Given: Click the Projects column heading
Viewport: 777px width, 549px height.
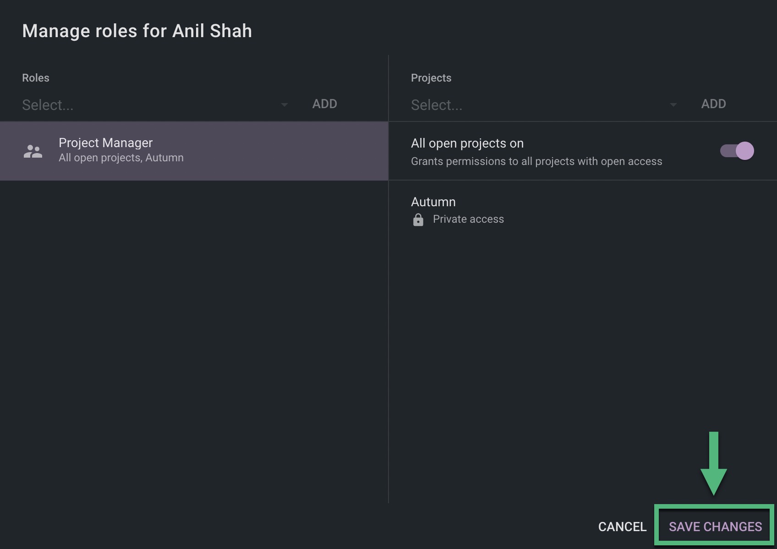Looking at the screenshot, I should coord(431,78).
